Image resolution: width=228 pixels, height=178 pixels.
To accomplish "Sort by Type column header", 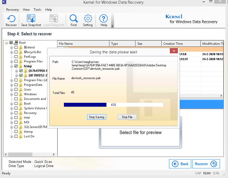I will [x=122, y=44].
